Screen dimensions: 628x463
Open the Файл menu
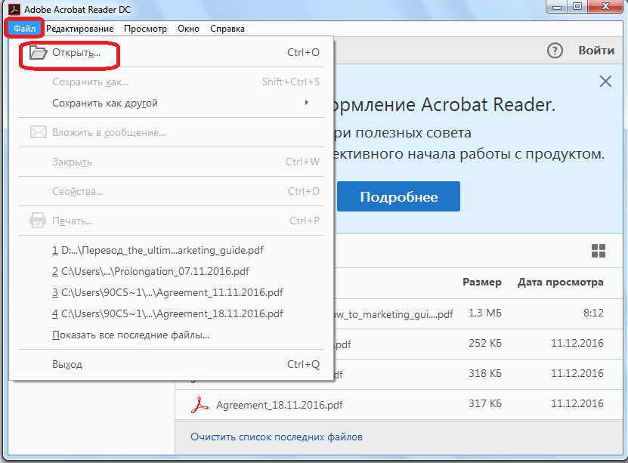(24, 29)
